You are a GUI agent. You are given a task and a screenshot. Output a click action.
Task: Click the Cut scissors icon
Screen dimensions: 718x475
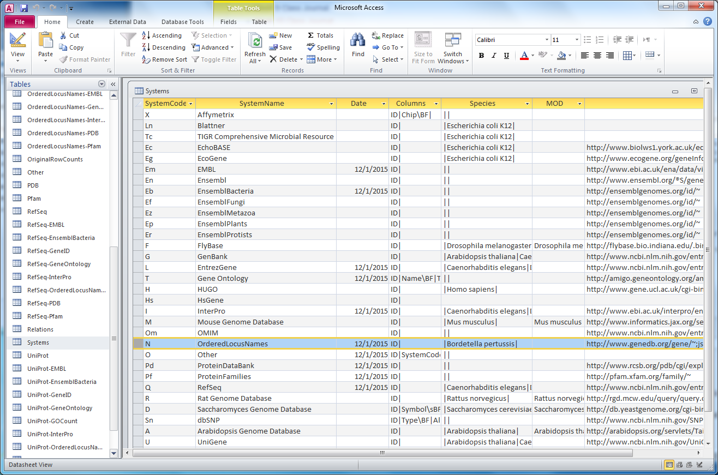[63, 35]
